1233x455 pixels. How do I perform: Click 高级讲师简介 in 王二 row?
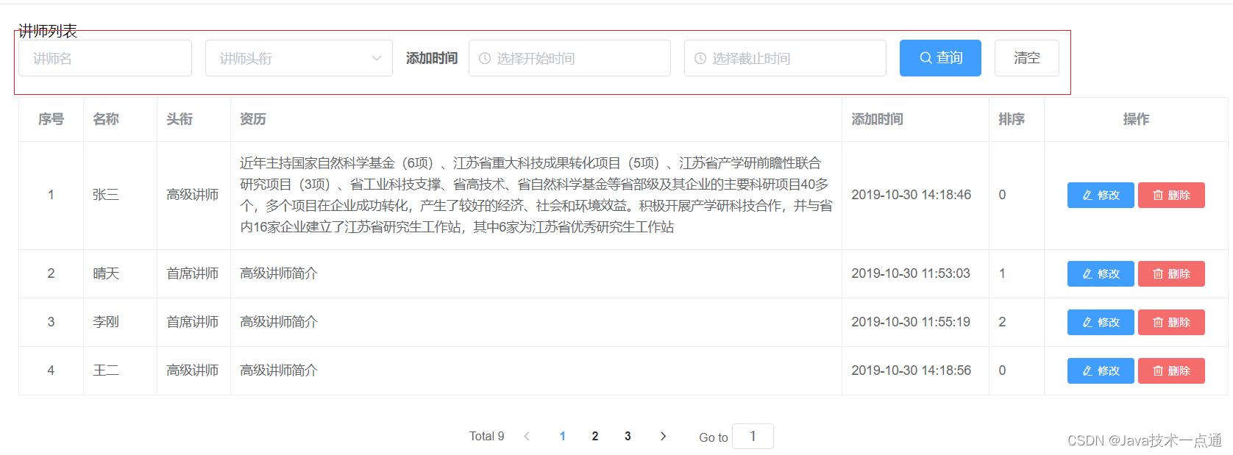pyautogui.click(x=279, y=370)
